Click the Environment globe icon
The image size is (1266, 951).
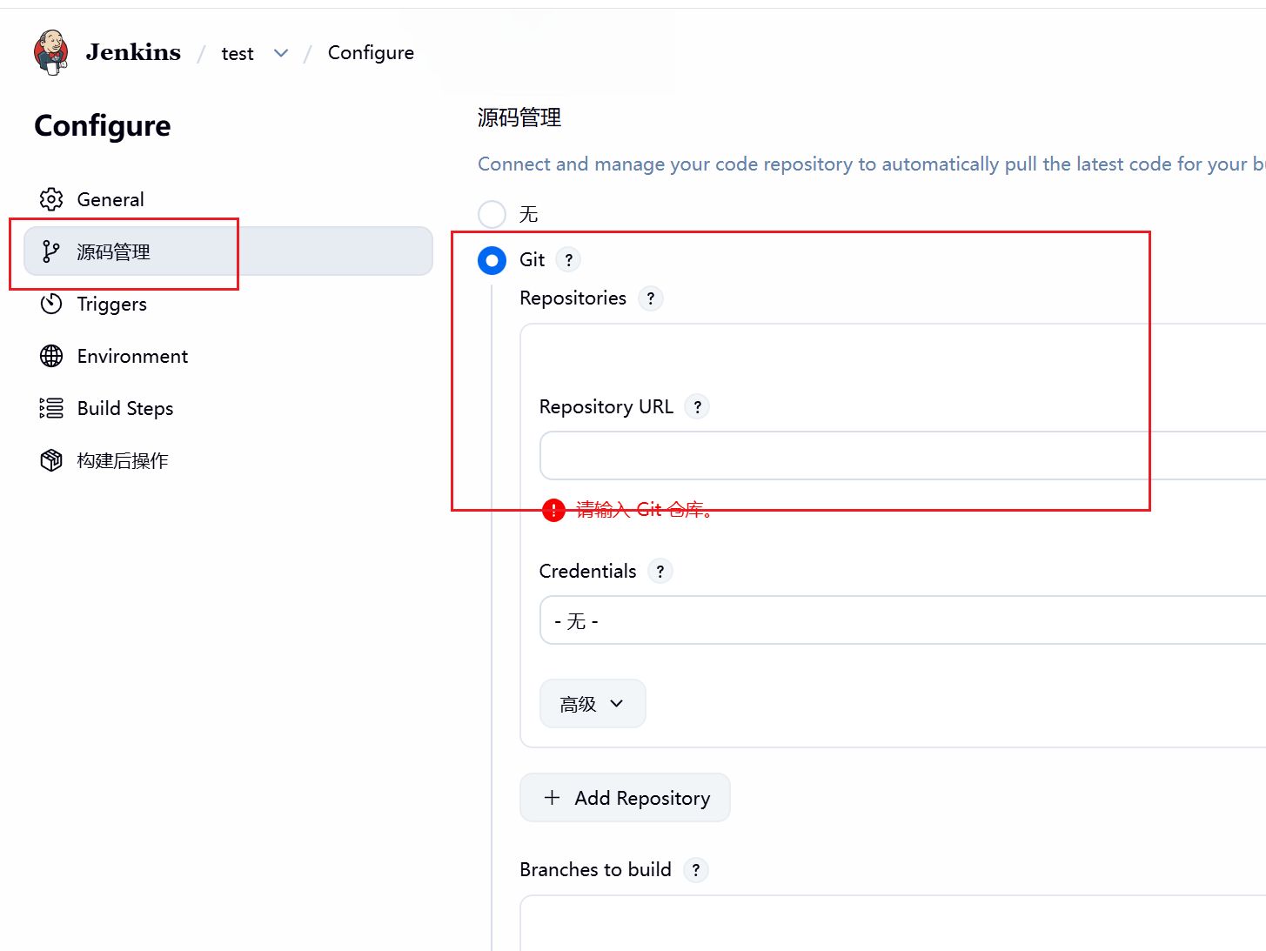[51, 356]
